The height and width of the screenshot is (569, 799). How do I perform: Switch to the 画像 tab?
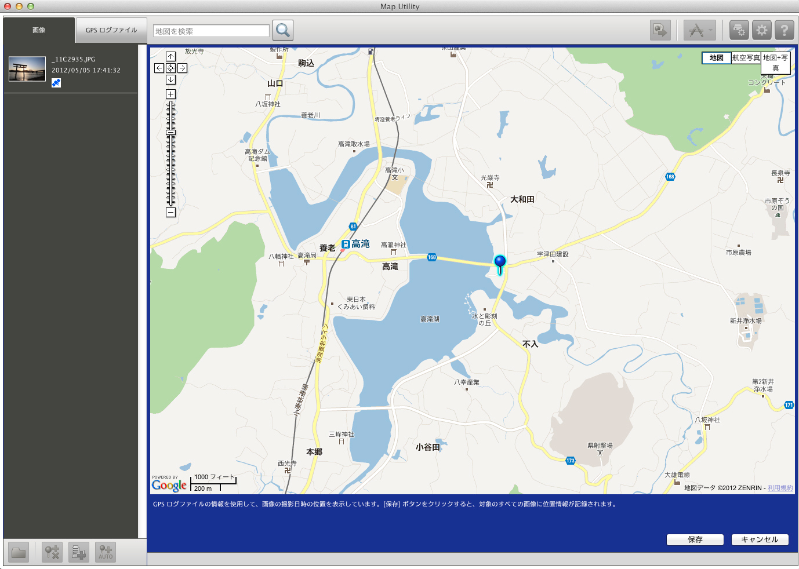[39, 30]
